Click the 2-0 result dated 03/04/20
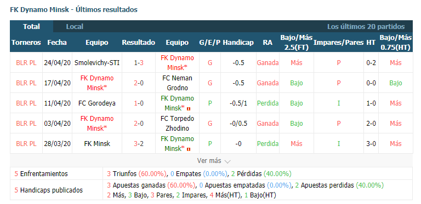The width and height of the screenshot is (421, 204). [139, 124]
